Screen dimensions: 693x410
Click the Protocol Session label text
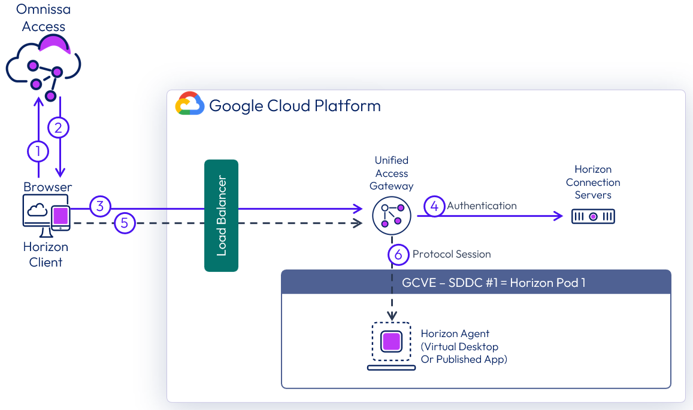click(452, 254)
